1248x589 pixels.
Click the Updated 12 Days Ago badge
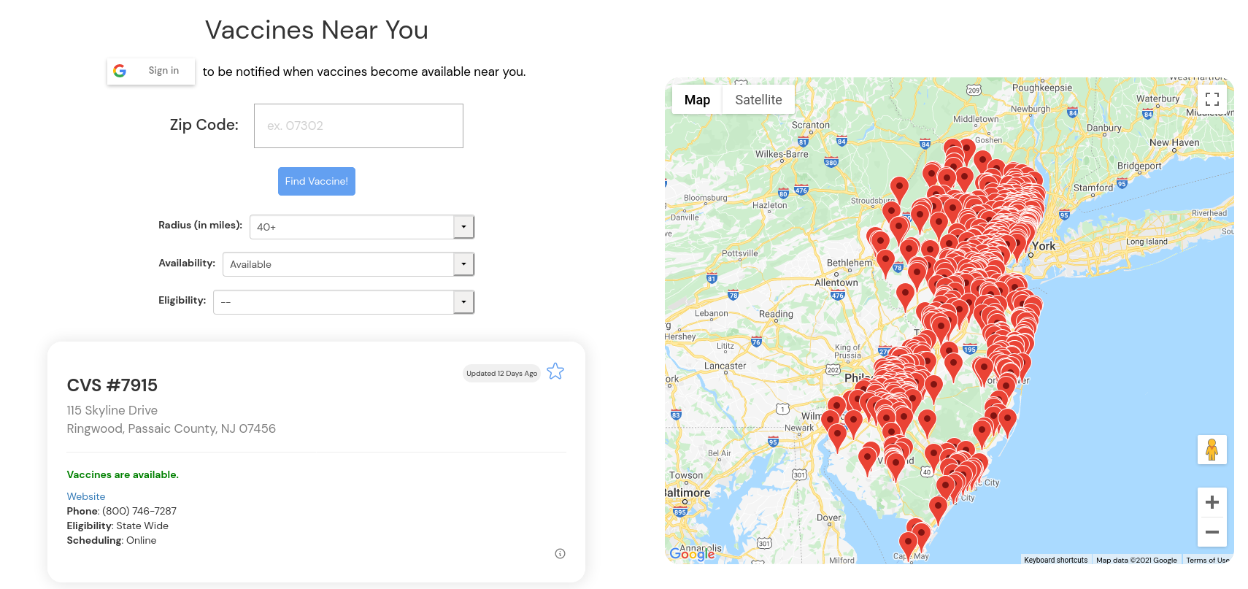(502, 373)
